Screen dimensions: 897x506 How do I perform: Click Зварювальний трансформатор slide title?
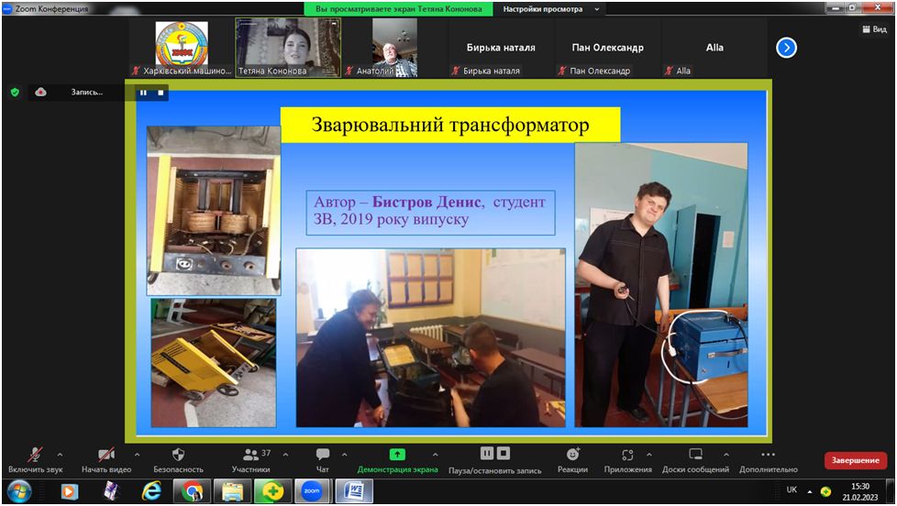[x=450, y=125]
